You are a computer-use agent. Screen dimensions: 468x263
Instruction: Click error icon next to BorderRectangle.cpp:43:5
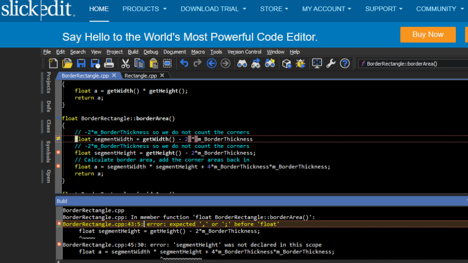(59, 224)
